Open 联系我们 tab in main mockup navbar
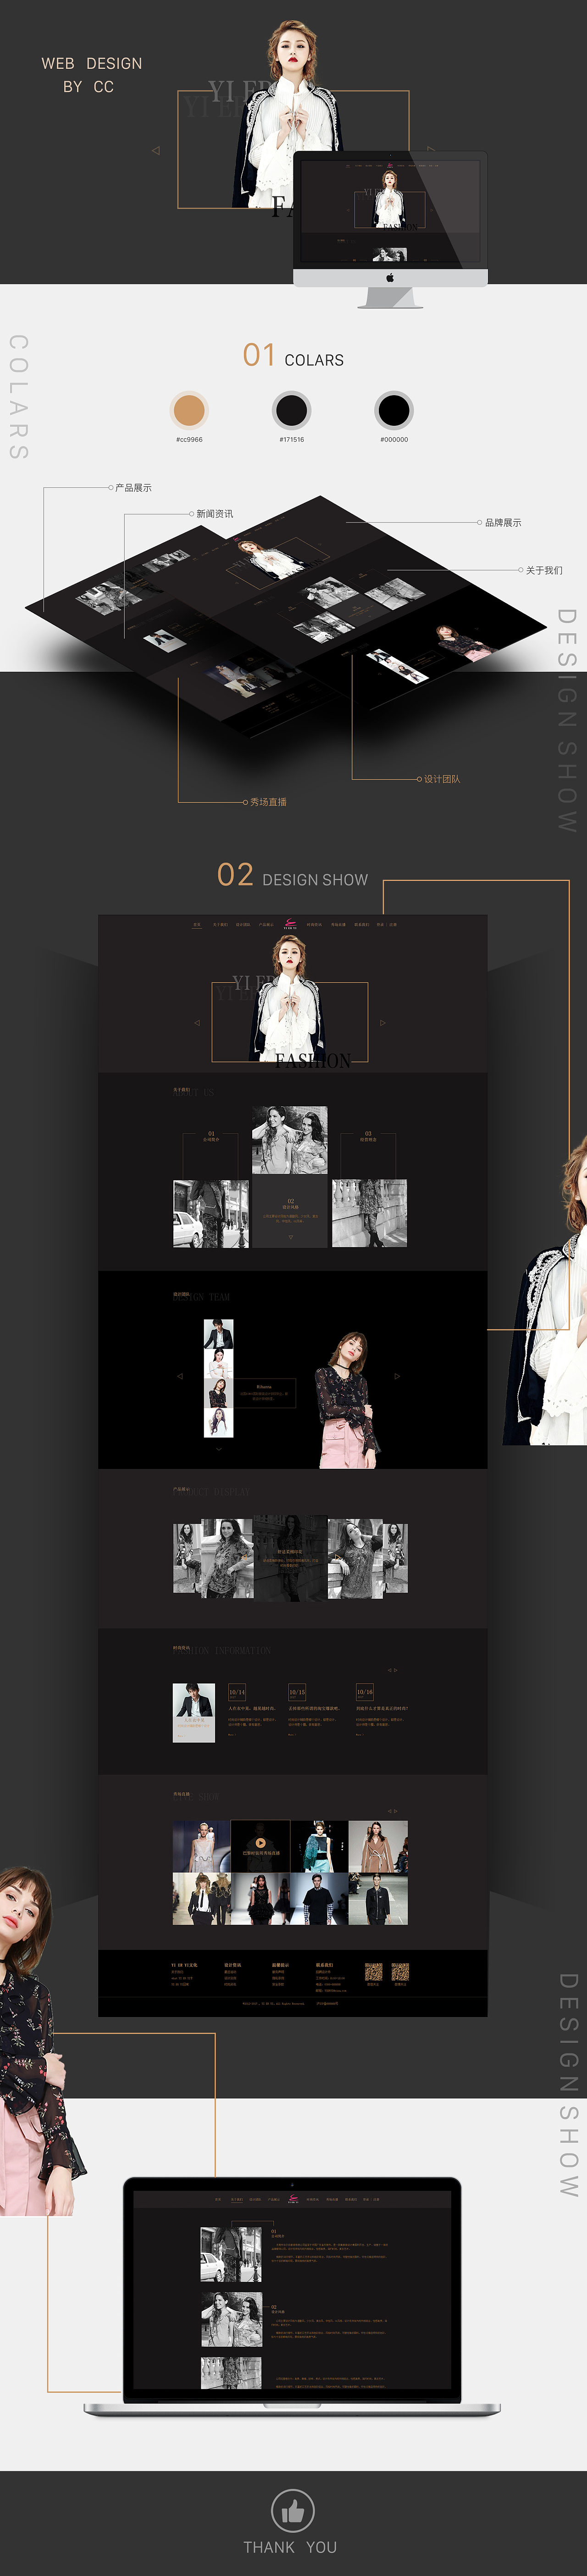The height and width of the screenshot is (2576, 587). click(362, 925)
